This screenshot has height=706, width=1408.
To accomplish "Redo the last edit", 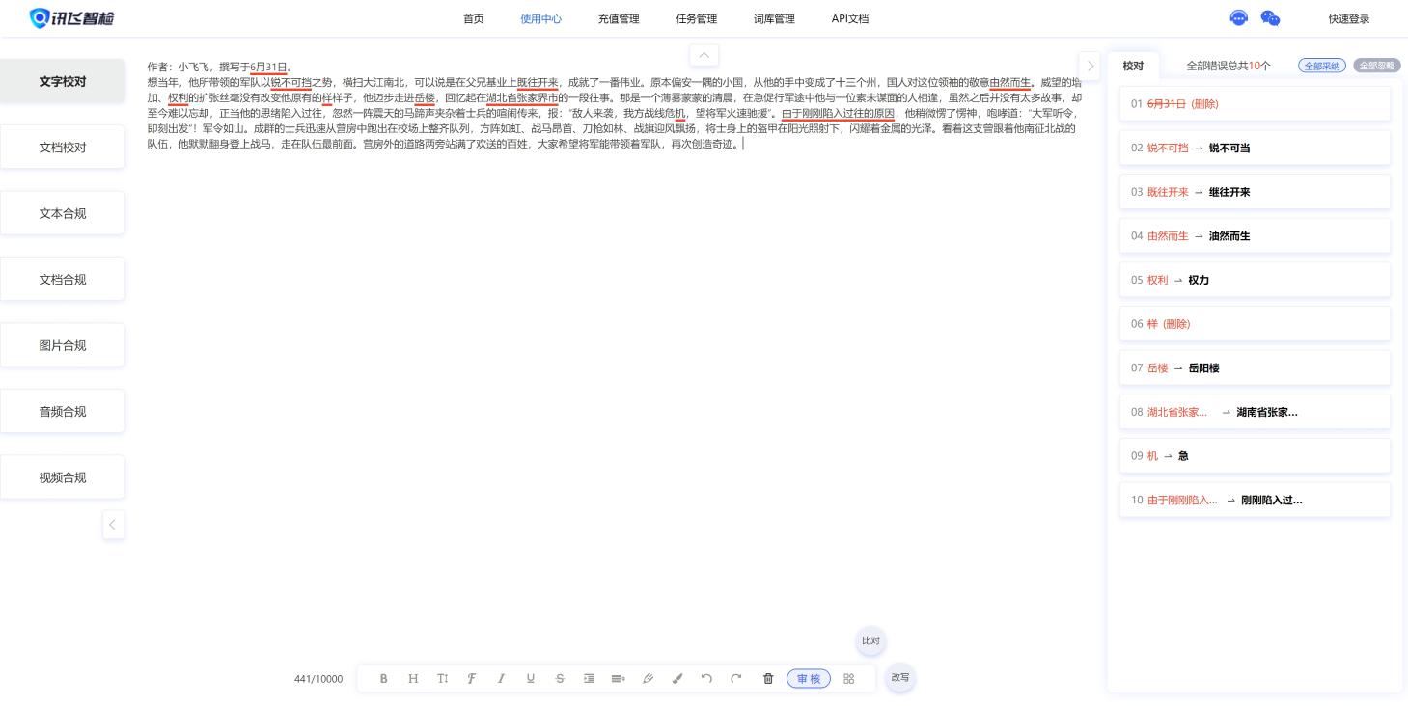I will tap(735, 679).
